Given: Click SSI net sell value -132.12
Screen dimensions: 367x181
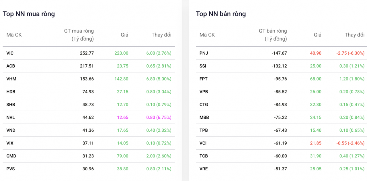Looking at the screenshot, I should pos(279,66).
